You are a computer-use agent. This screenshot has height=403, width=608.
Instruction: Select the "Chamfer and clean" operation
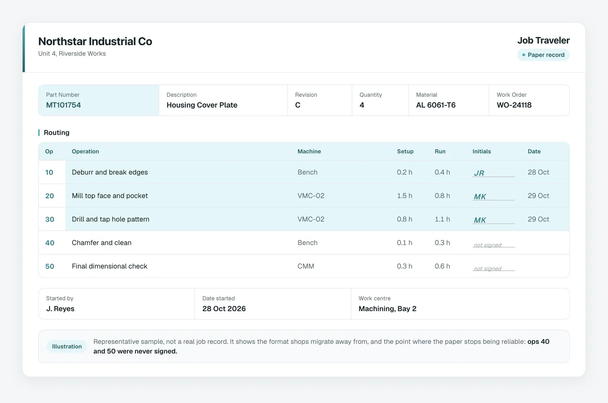point(102,243)
